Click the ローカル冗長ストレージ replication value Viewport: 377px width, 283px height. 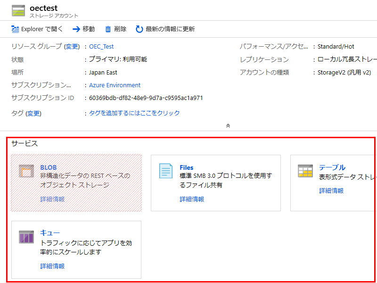click(347, 59)
